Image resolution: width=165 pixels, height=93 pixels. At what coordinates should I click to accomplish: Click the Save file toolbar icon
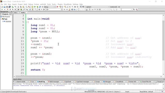point(7,7)
